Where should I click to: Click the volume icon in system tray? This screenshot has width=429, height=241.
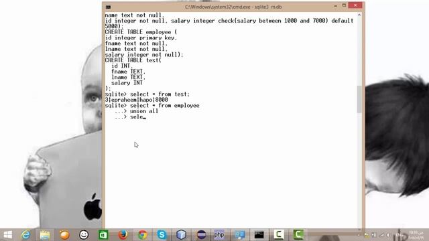click(388, 235)
